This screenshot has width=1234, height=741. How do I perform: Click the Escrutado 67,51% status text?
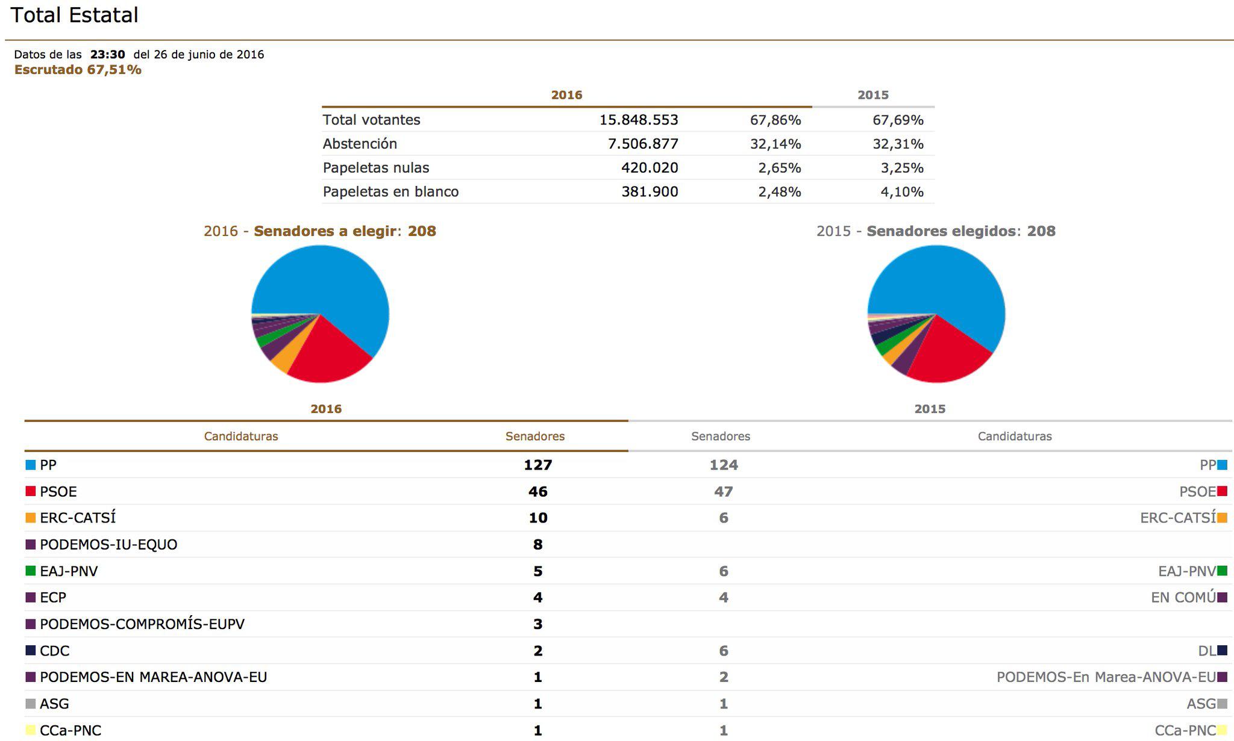pyautogui.click(x=78, y=70)
